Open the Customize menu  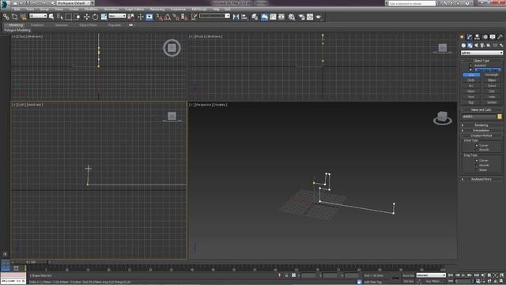coord(178,9)
